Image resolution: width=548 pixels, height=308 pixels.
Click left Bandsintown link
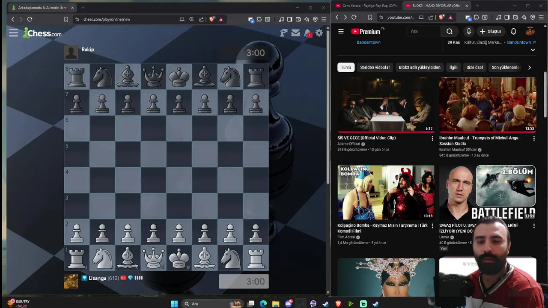(x=369, y=42)
